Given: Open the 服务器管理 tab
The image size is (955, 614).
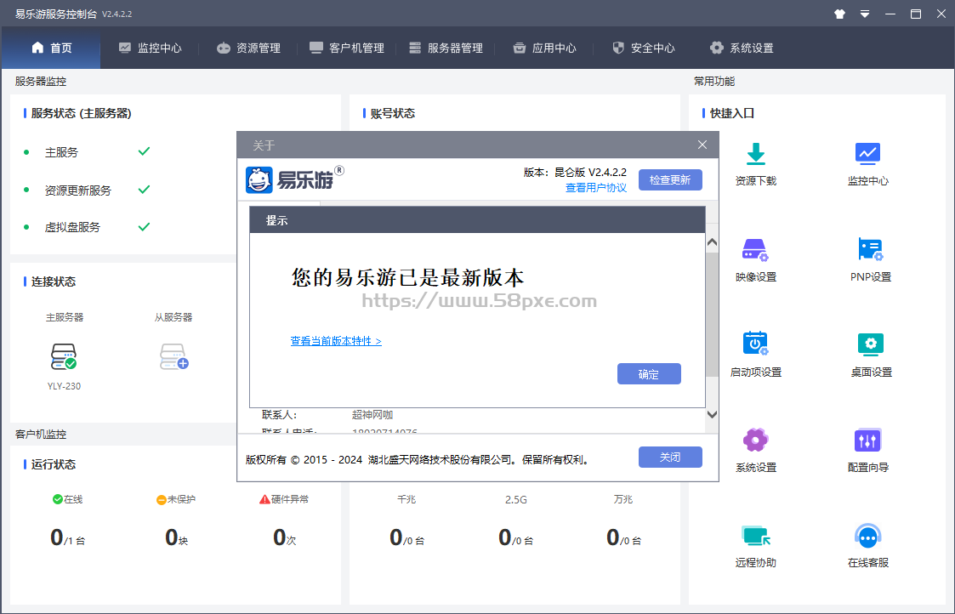Looking at the screenshot, I should (446, 48).
